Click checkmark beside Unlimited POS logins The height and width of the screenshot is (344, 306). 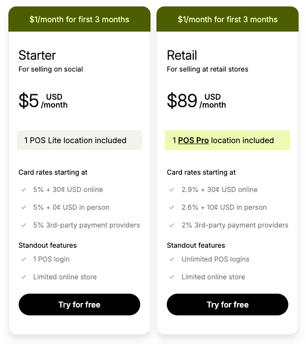coord(171,259)
